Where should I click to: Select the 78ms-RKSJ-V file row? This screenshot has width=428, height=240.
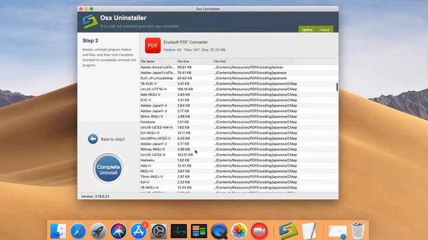(x=239, y=177)
